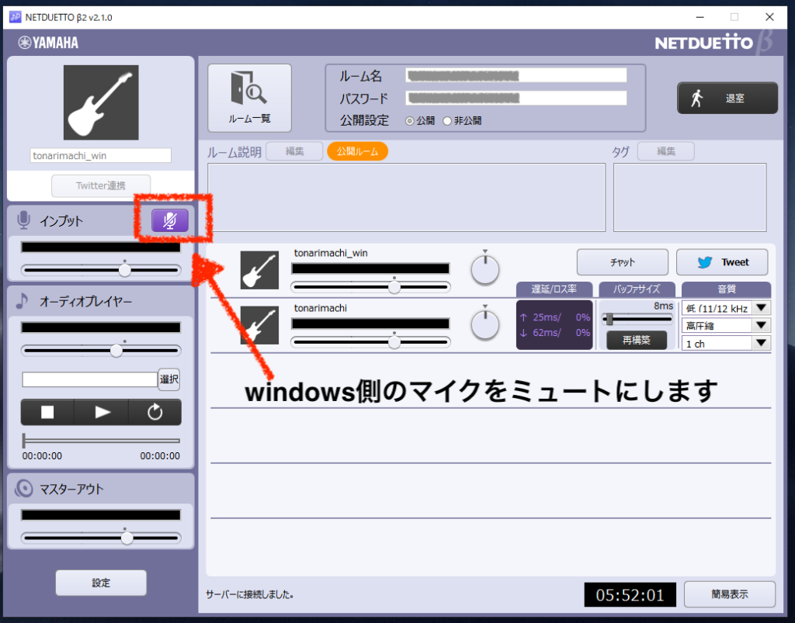Viewport: 795px width, 623px height.
Task: Play the audio player track
Action: click(102, 412)
